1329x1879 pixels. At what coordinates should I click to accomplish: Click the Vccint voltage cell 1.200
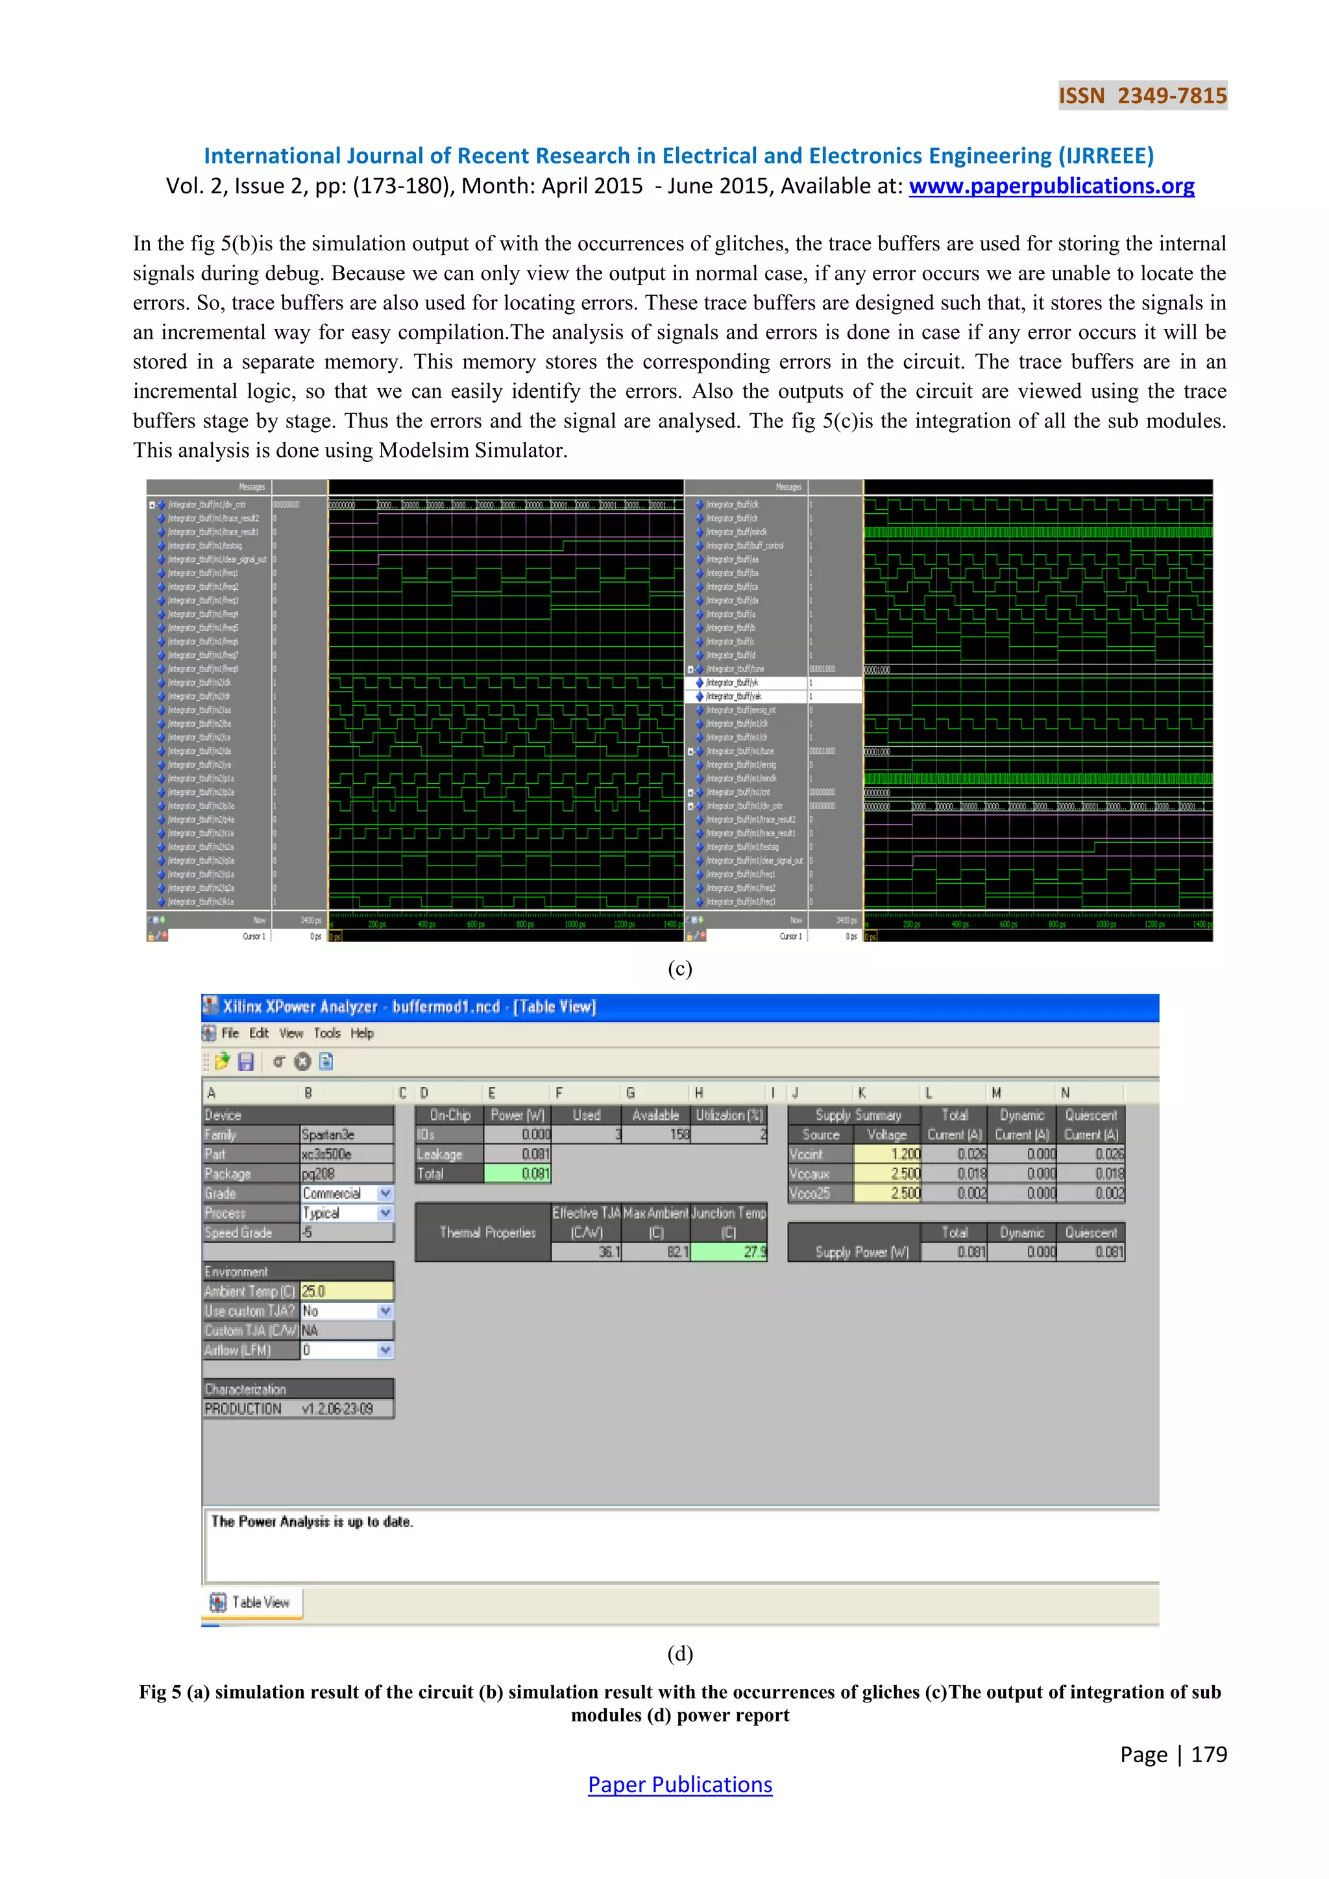click(x=887, y=1154)
